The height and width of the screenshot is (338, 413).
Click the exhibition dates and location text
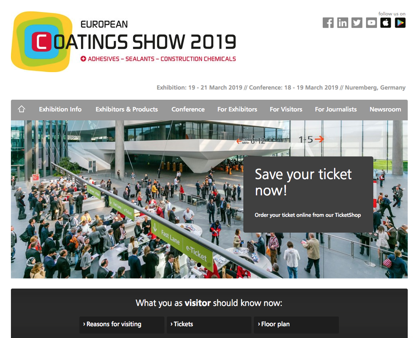tap(281, 88)
